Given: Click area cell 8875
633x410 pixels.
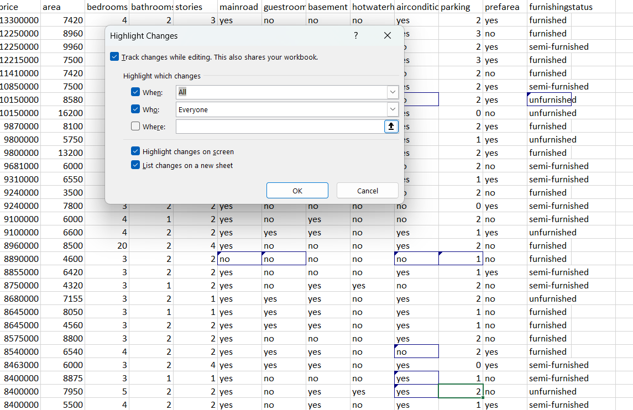Looking at the screenshot, I should 62,379.
